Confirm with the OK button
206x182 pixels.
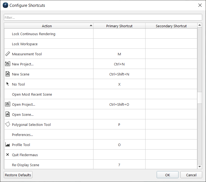[x=168, y=175]
